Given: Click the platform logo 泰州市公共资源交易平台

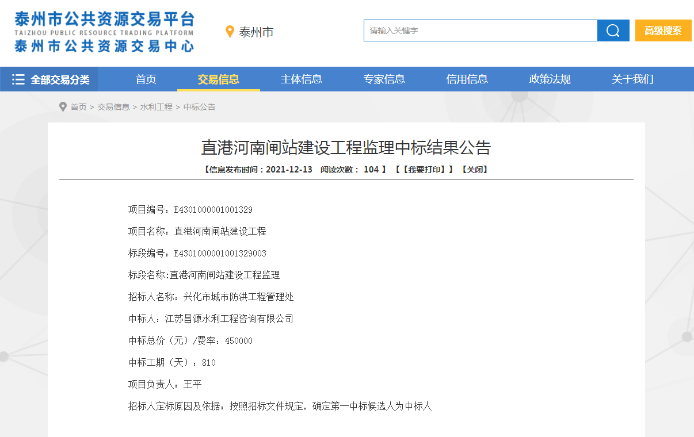Looking at the screenshot, I should pyautogui.click(x=104, y=32).
